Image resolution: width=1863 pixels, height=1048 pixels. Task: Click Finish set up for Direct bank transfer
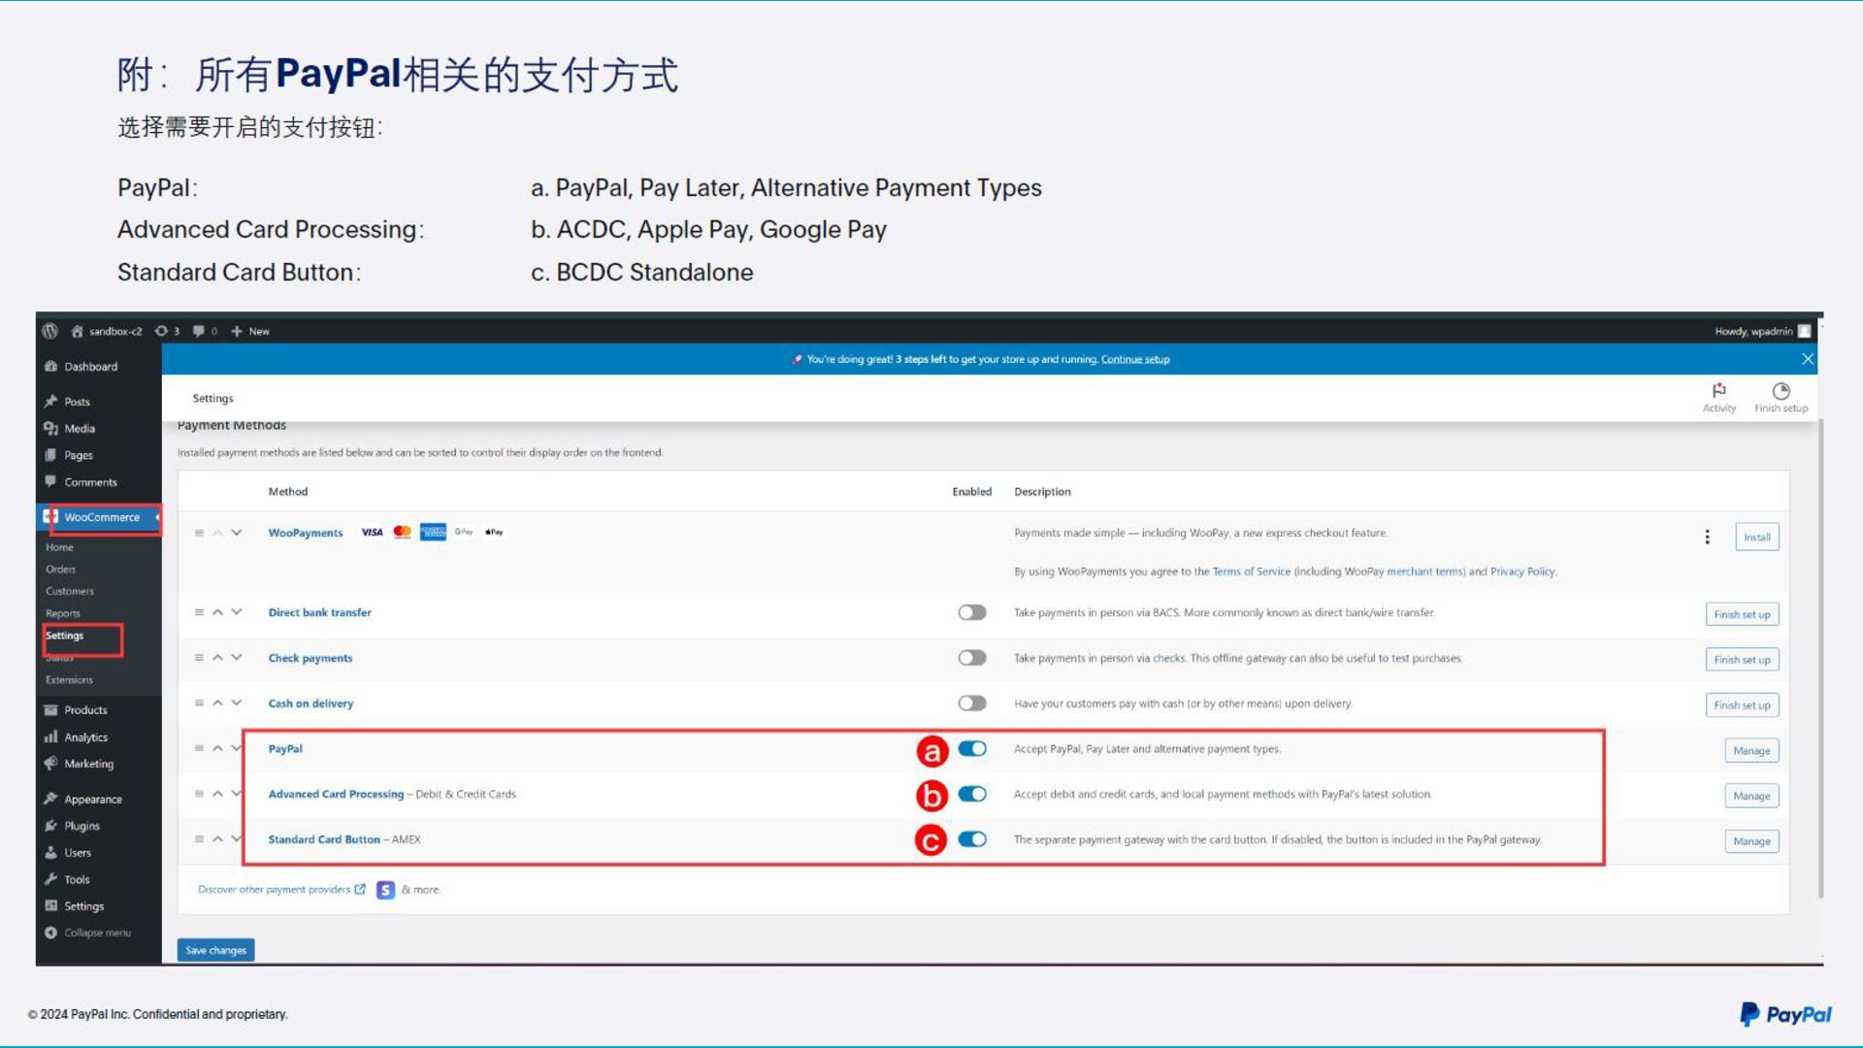(x=1742, y=614)
